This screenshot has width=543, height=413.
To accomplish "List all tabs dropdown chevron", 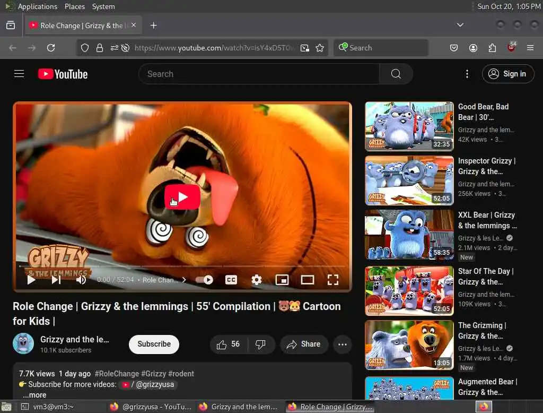I will pos(460,25).
